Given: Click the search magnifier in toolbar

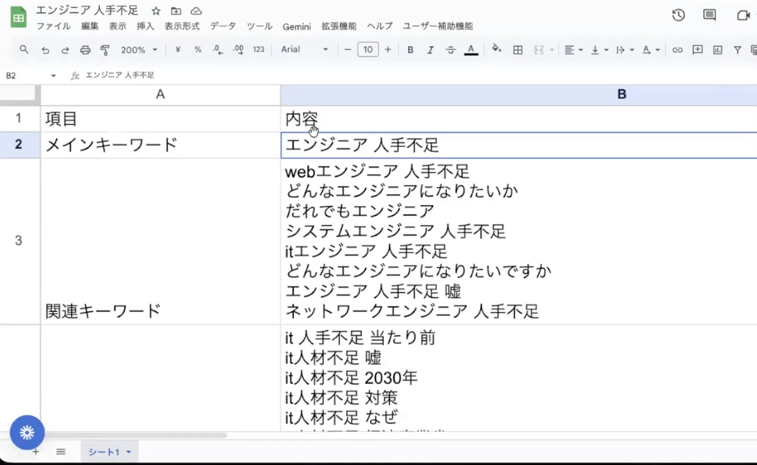Looking at the screenshot, I should pyautogui.click(x=24, y=49).
